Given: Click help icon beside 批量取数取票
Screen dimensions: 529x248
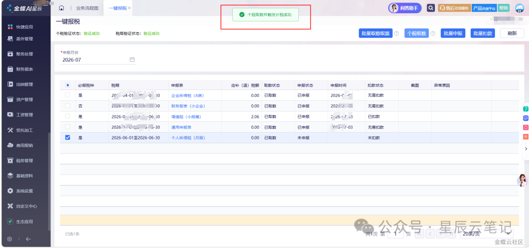Looking at the screenshot, I should pos(396,33).
